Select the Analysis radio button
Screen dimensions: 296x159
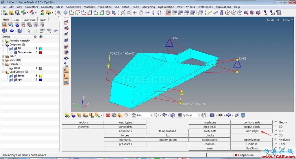click(276, 140)
